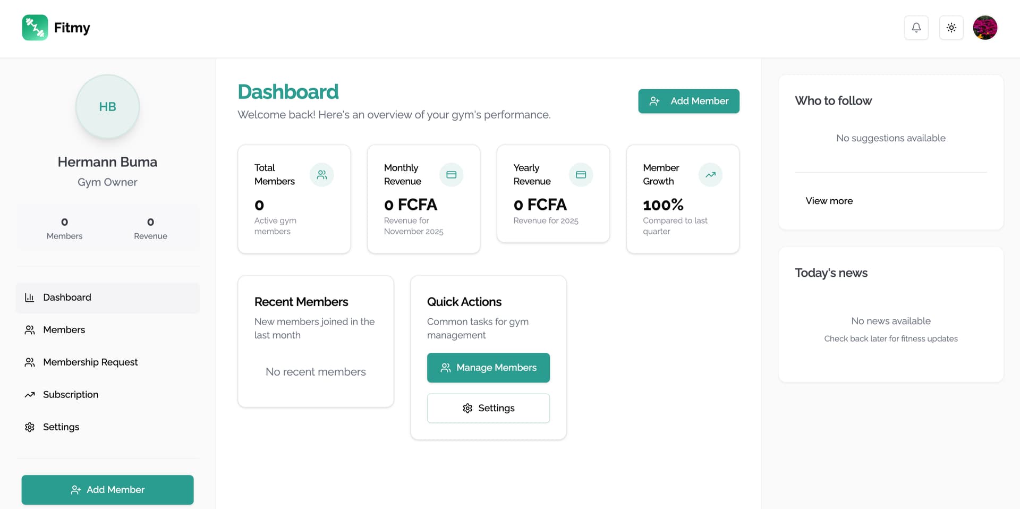Image resolution: width=1020 pixels, height=509 pixels.
Task: Click the Member Growth trending arrow icon
Action: (x=710, y=175)
